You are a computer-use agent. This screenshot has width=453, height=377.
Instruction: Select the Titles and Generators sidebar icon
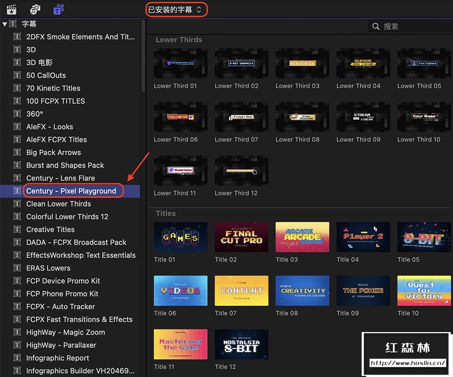coord(58,10)
